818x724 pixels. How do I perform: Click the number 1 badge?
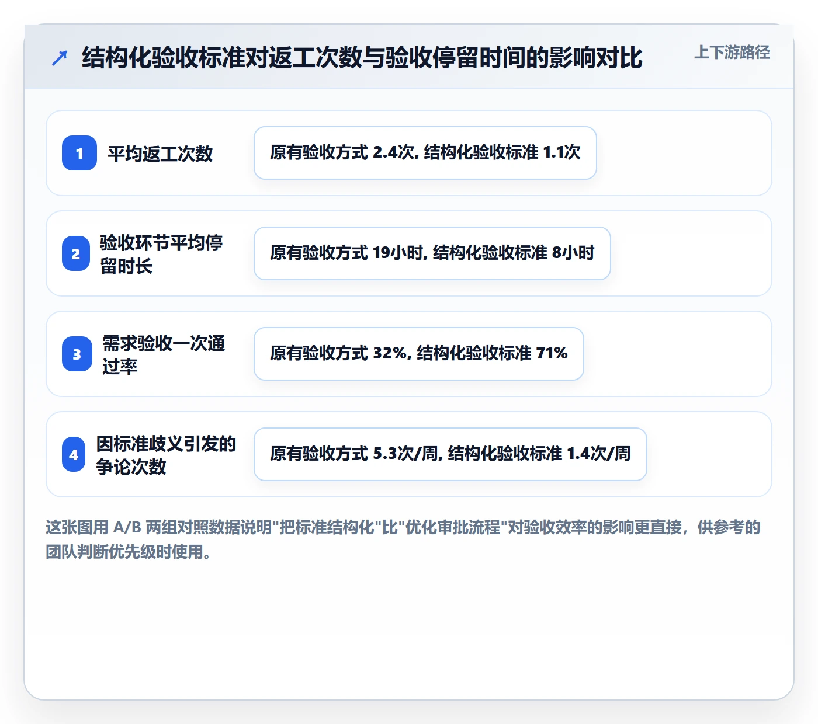79,153
